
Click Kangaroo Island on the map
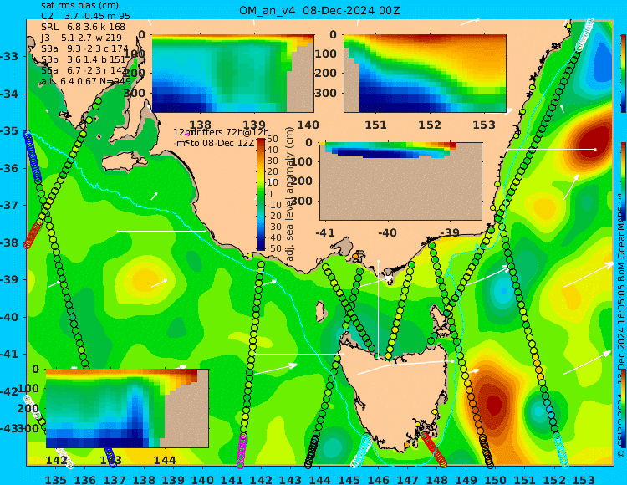125,163
